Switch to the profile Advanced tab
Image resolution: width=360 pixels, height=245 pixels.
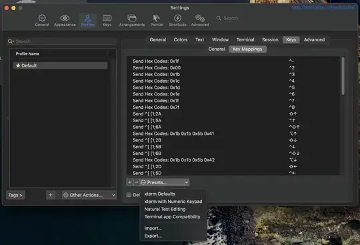click(x=314, y=40)
